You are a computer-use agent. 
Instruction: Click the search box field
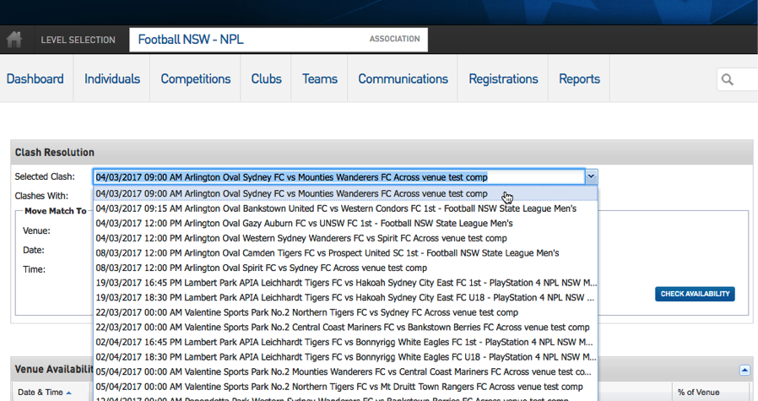click(737, 79)
